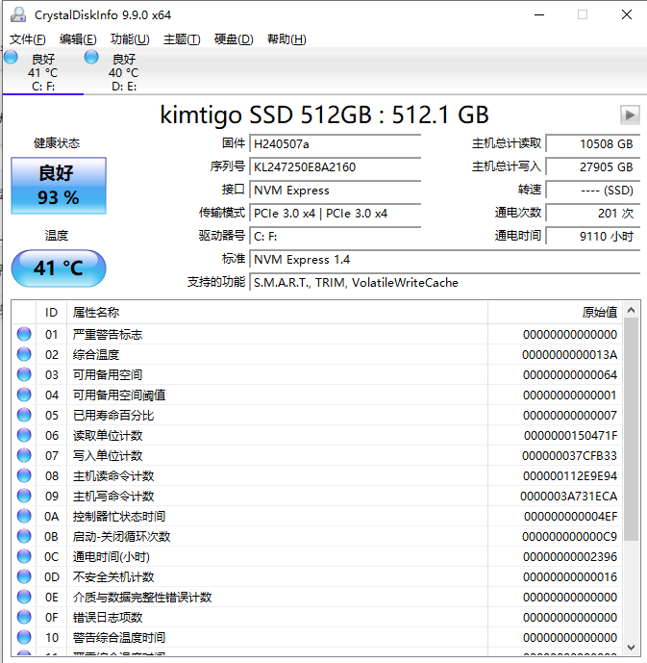647x663 pixels.
Task: Open the 文件(F) menu
Action: tap(28, 39)
